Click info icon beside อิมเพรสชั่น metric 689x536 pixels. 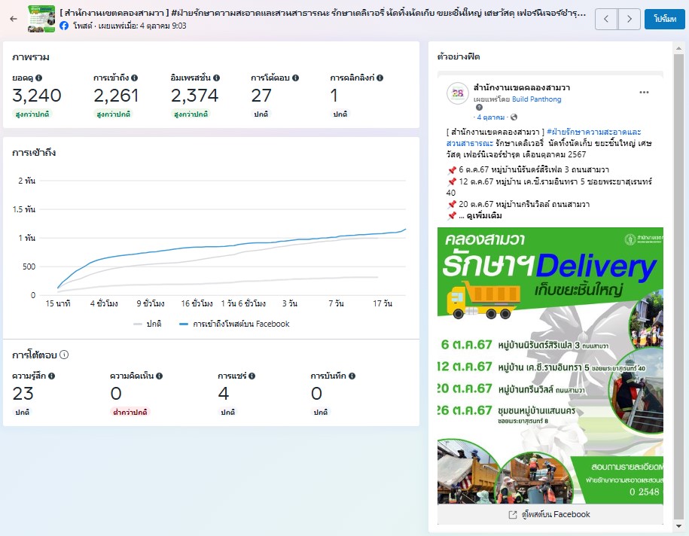coord(217,78)
